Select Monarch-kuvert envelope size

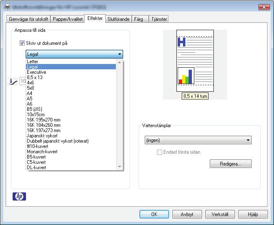(x=71, y=152)
